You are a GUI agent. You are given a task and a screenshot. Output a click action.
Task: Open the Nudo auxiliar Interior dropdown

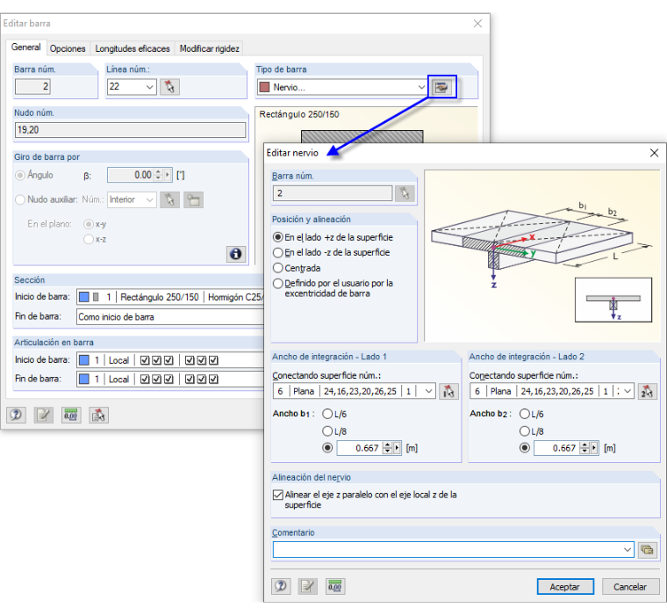point(150,199)
